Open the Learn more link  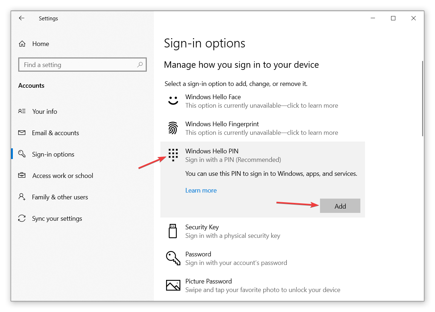coord(201,190)
